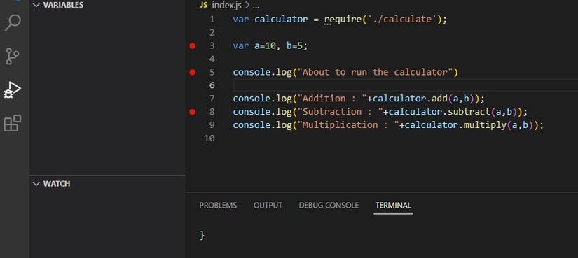578x258 pixels.
Task: Click 'var a=10, b=5;' on line 3
Action: 270,45
